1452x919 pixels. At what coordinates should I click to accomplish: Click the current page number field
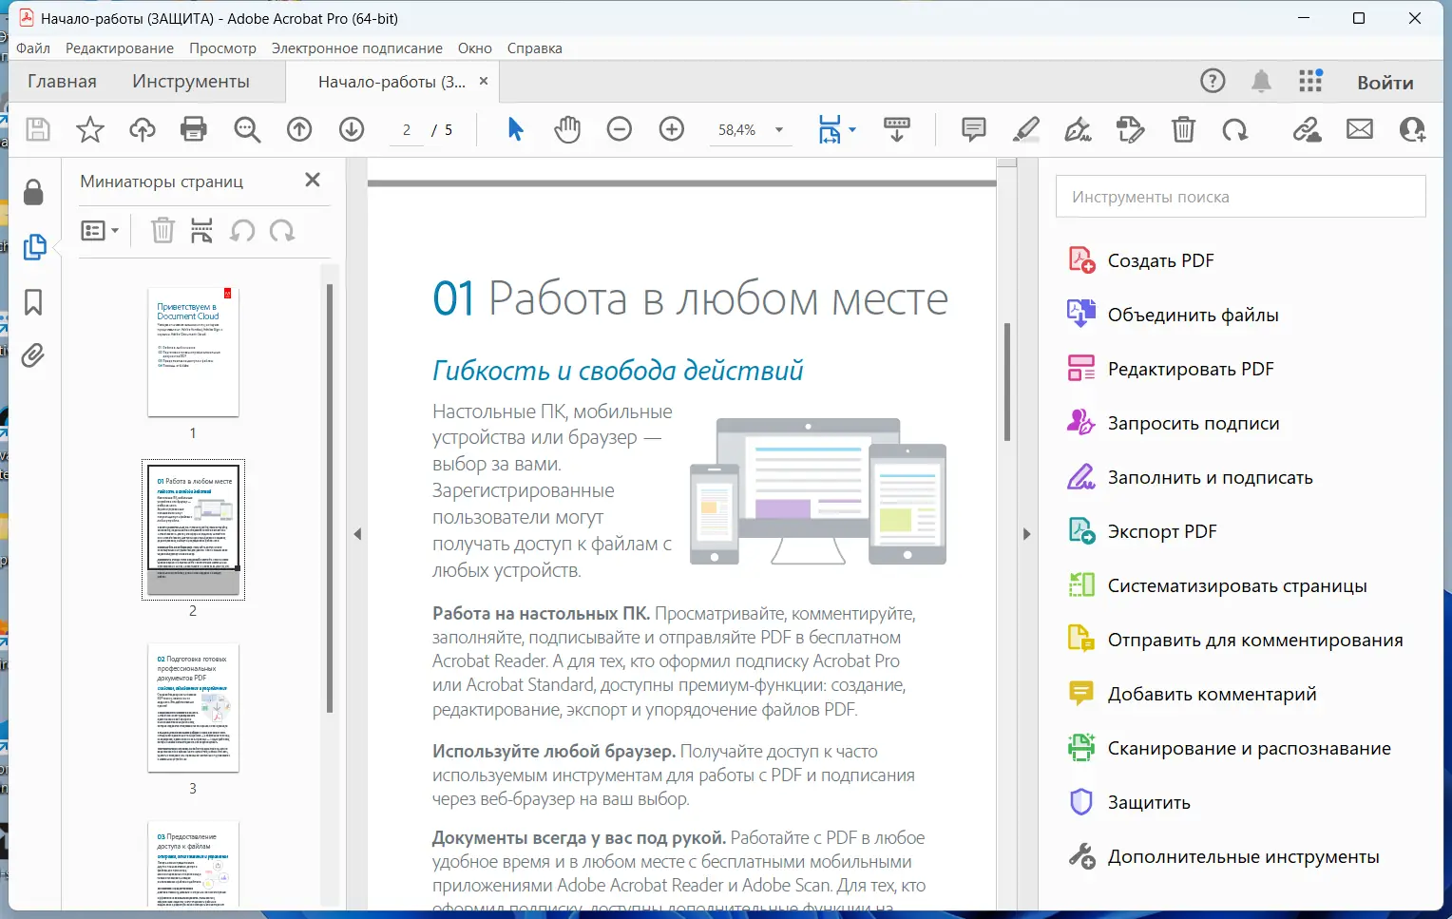coord(407,130)
